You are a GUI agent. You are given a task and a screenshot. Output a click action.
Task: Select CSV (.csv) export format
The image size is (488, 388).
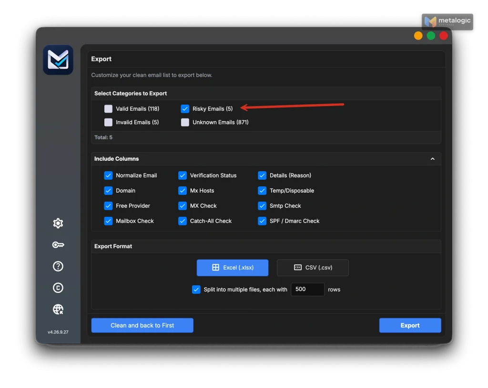[x=313, y=268]
